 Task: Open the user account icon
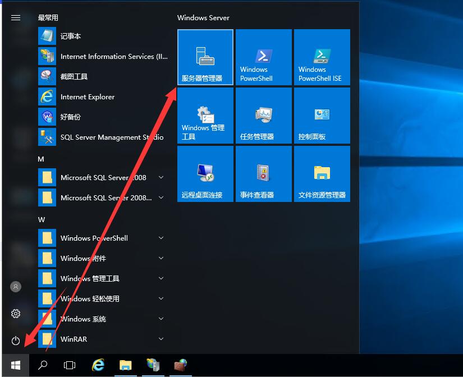(x=16, y=286)
